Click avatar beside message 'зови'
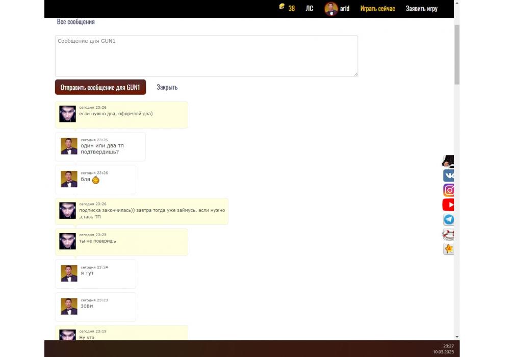 (69, 307)
